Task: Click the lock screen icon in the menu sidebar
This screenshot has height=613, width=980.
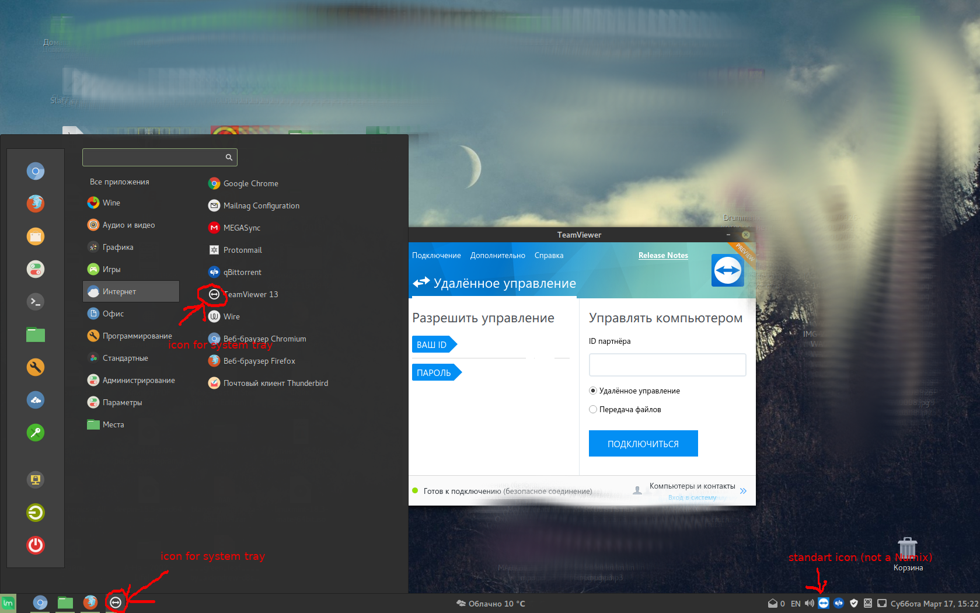Action: point(36,480)
